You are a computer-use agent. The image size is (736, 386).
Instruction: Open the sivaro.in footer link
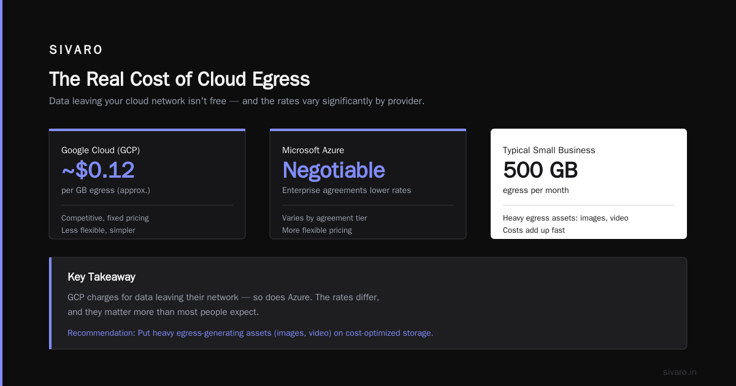[x=680, y=372]
